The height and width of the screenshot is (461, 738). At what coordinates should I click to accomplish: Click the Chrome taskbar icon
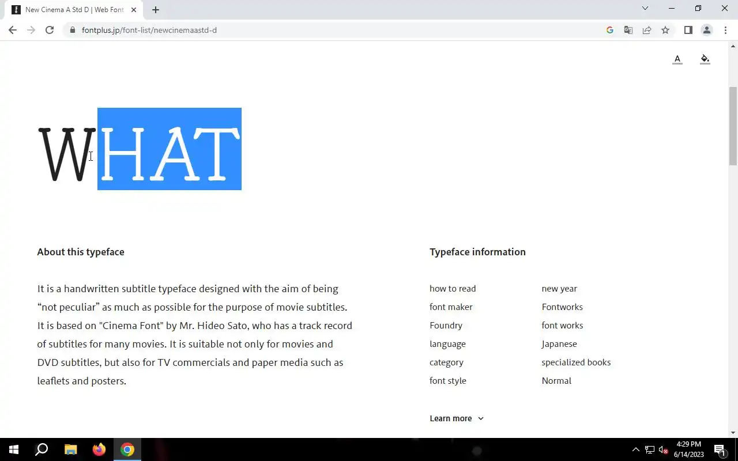(127, 449)
